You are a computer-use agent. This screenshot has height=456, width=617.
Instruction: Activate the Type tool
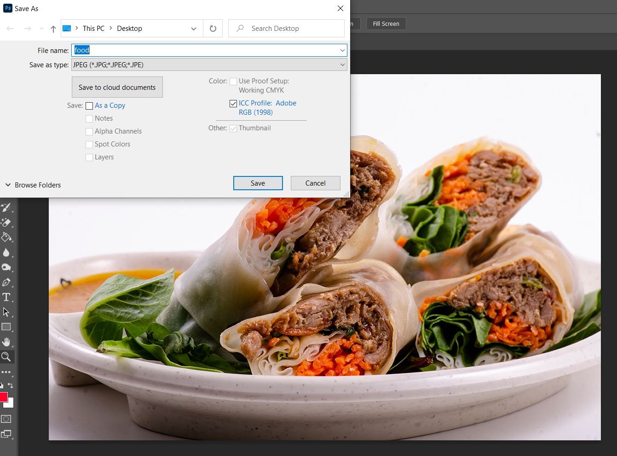(7, 297)
